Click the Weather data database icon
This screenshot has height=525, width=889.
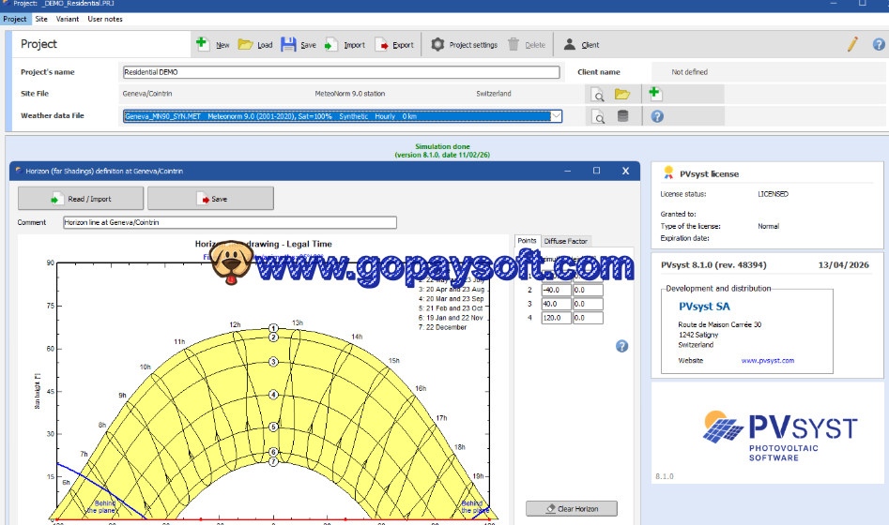[x=622, y=116]
